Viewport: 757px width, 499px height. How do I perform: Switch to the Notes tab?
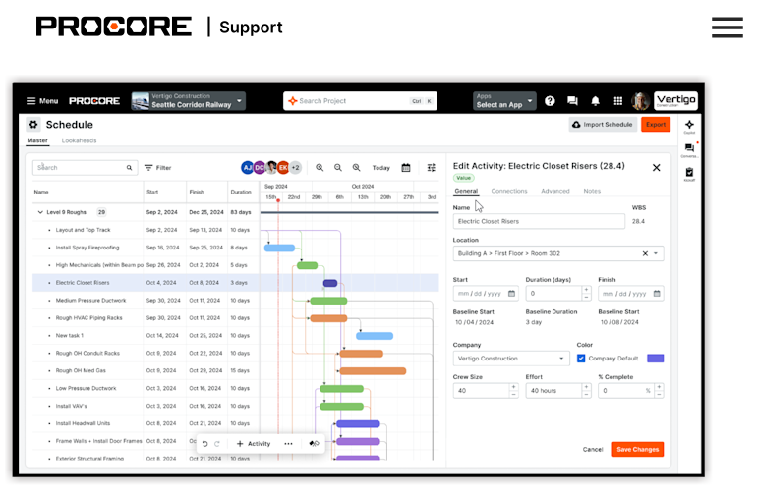[592, 192]
